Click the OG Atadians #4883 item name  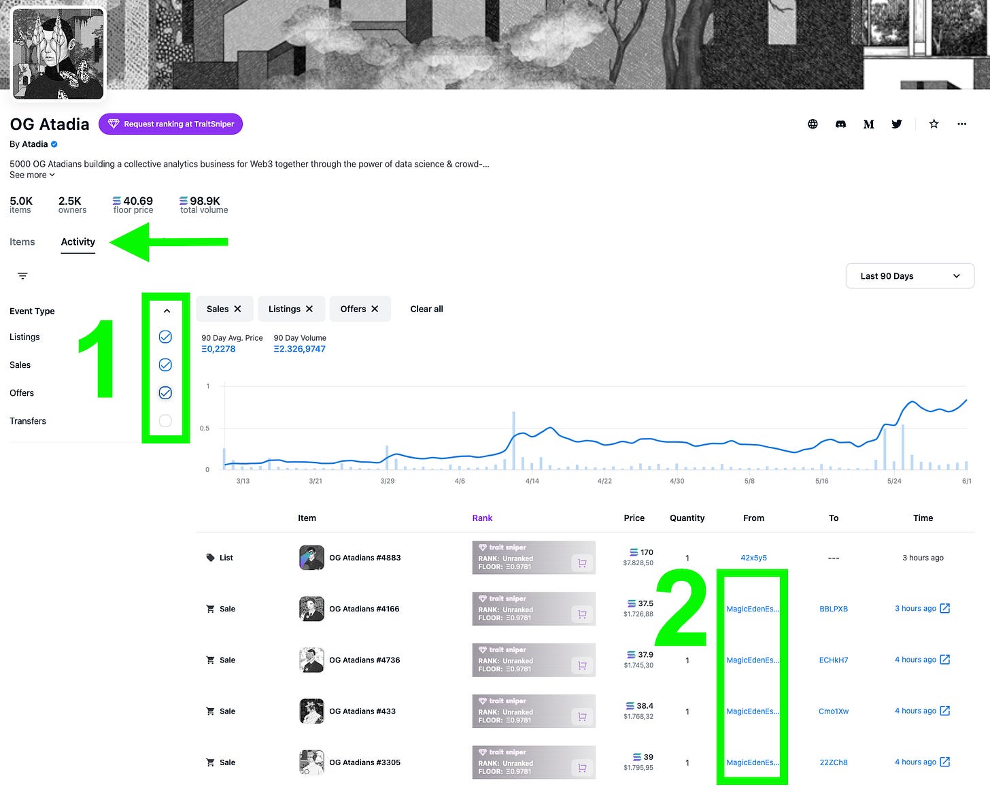click(365, 558)
